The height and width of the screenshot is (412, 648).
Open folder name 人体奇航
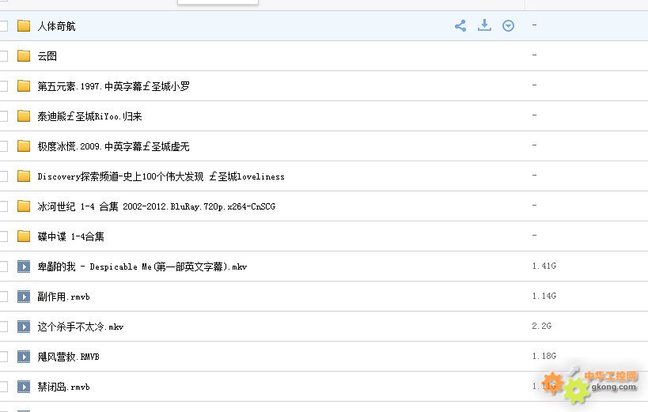click(x=57, y=26)
